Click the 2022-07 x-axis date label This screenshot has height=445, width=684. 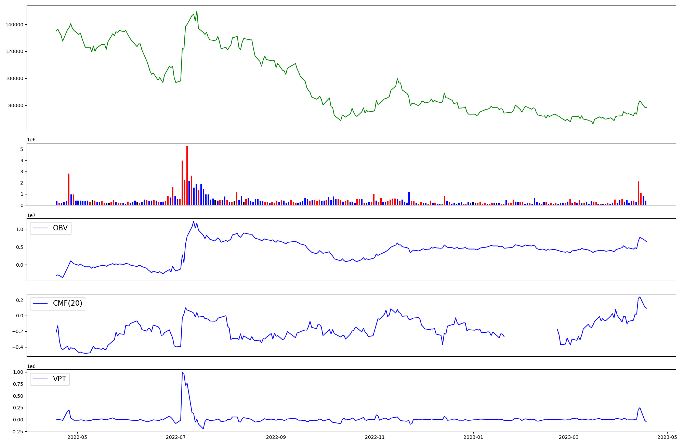point(175,437)
